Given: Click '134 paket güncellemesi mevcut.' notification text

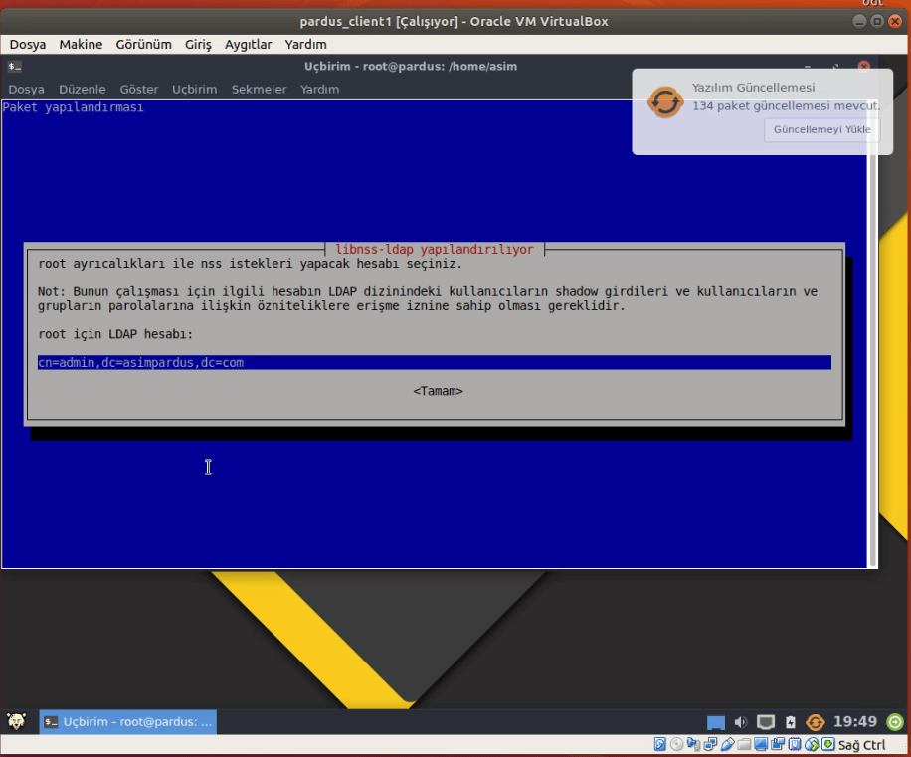Looking at the screenshot, I should 786,105.
